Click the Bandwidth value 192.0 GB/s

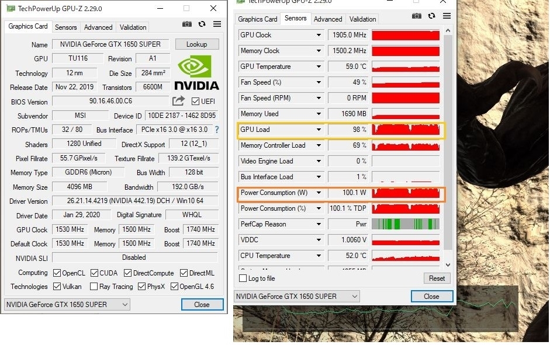coord(188,187)
